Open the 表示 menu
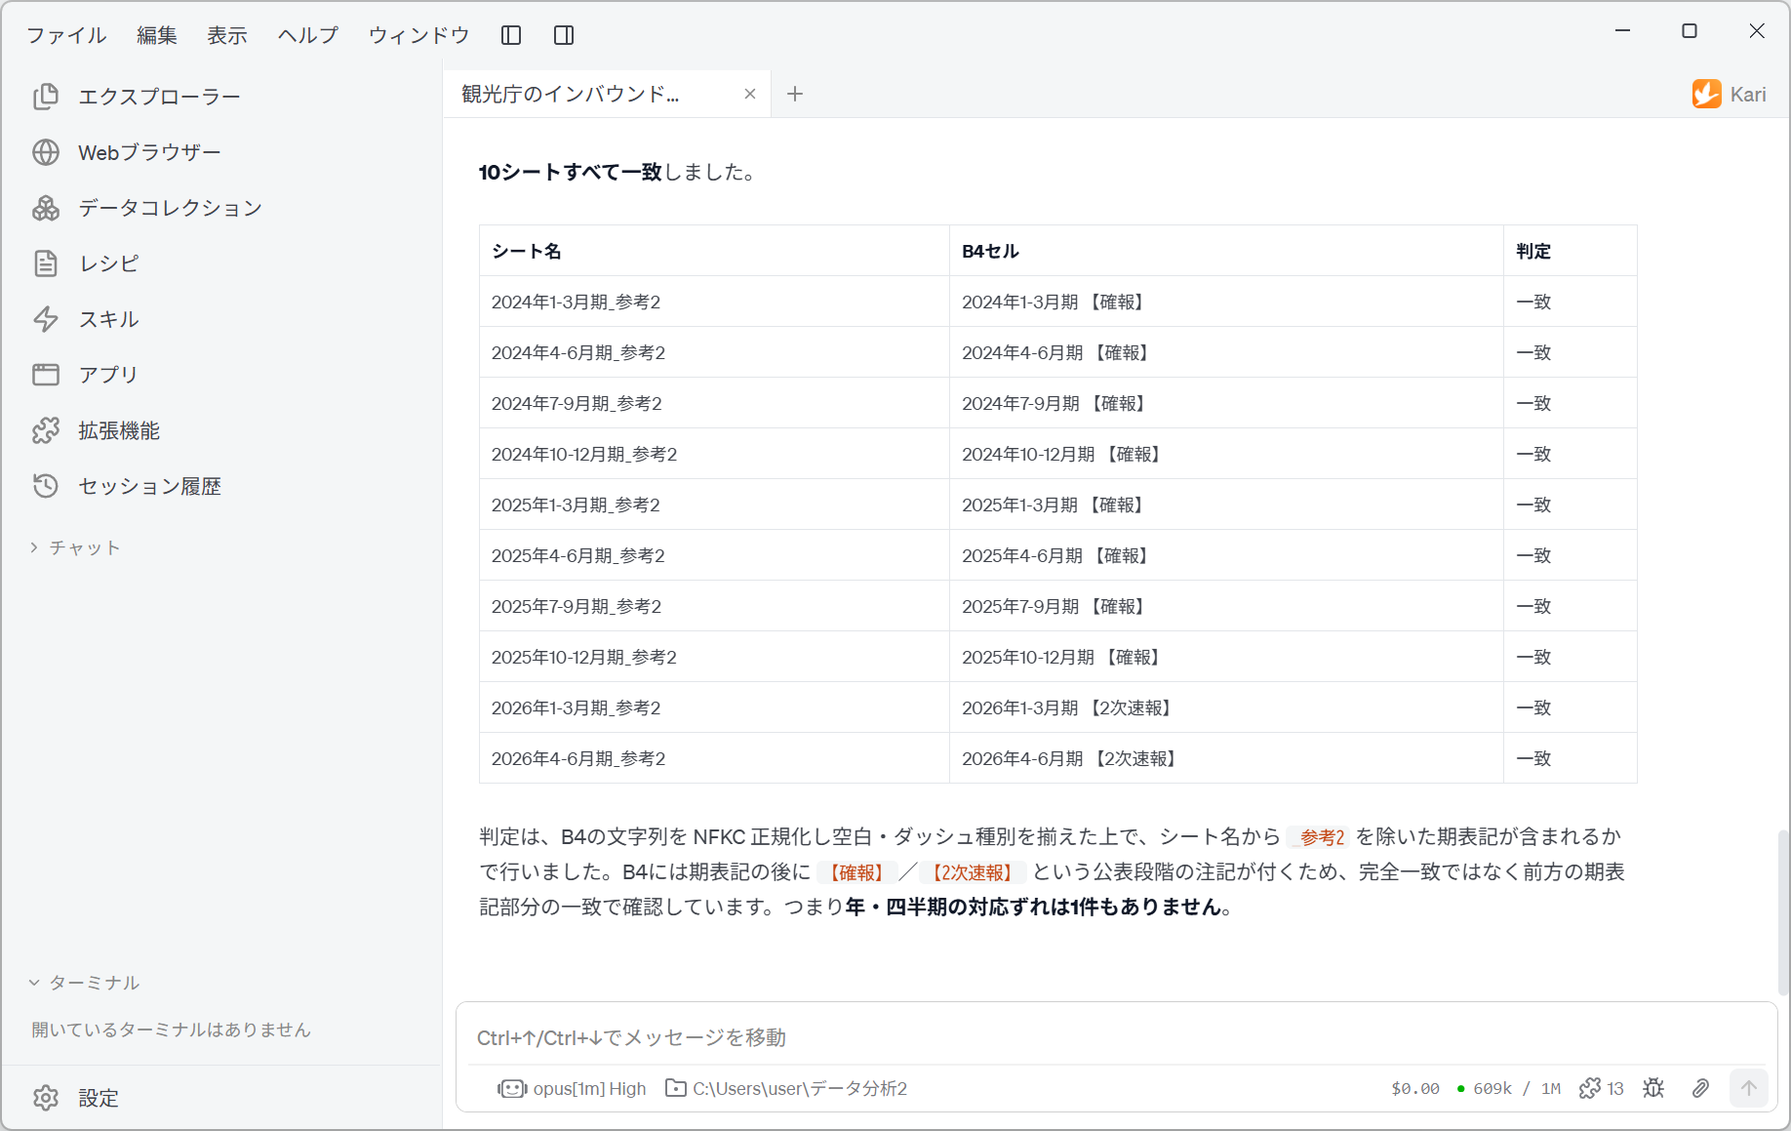Viewport: 1791px width, 1131px height. pyautogui.click(x=227, y=35)
